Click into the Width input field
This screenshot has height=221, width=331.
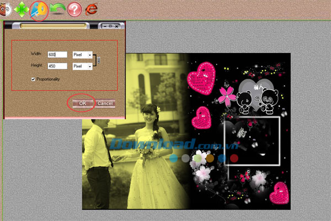pyautogui.click(x=57, y=55)
